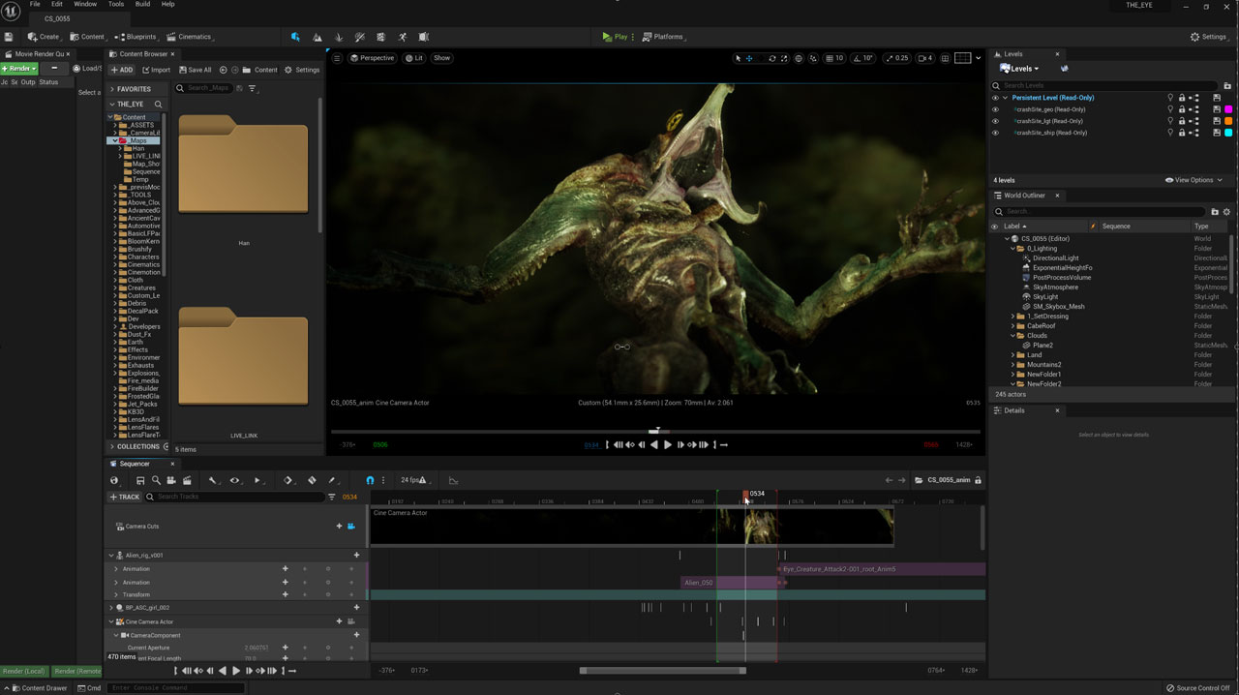Switch to the Movie Render Queue tab
The width and height of the screenshot is (1239, 695).
coord(39,54)
